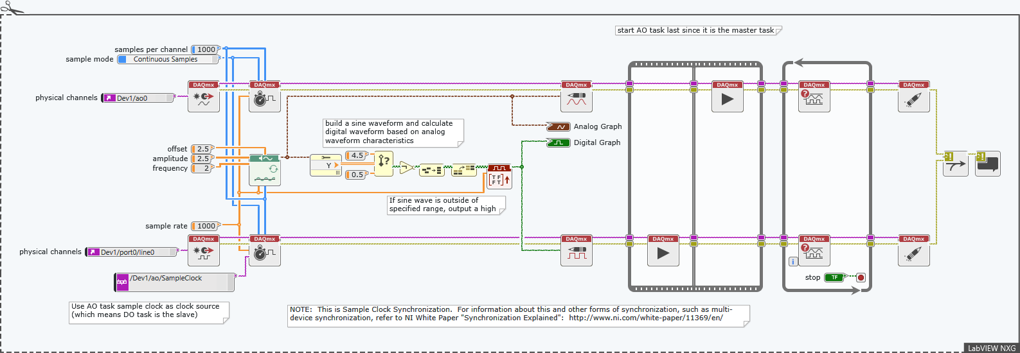Open the Dev1/port0/line0 physical channels selector
The width and height of the screenshot is (1020, 353).
tap(133, 252)
